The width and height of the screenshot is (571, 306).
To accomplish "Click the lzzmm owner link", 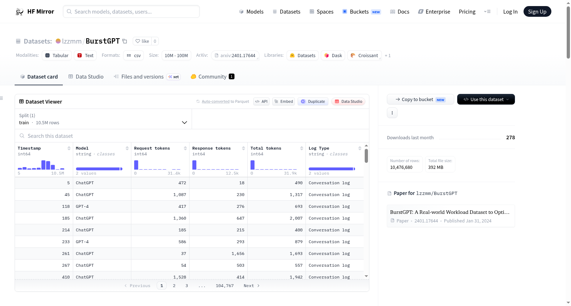I will point(72,41).
